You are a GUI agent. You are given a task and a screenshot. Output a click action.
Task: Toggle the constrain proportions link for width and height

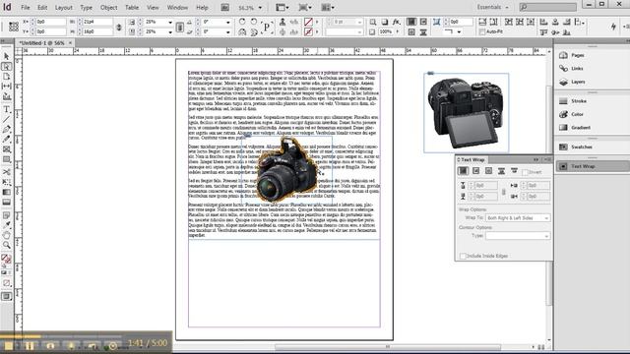tap(119, 27)
